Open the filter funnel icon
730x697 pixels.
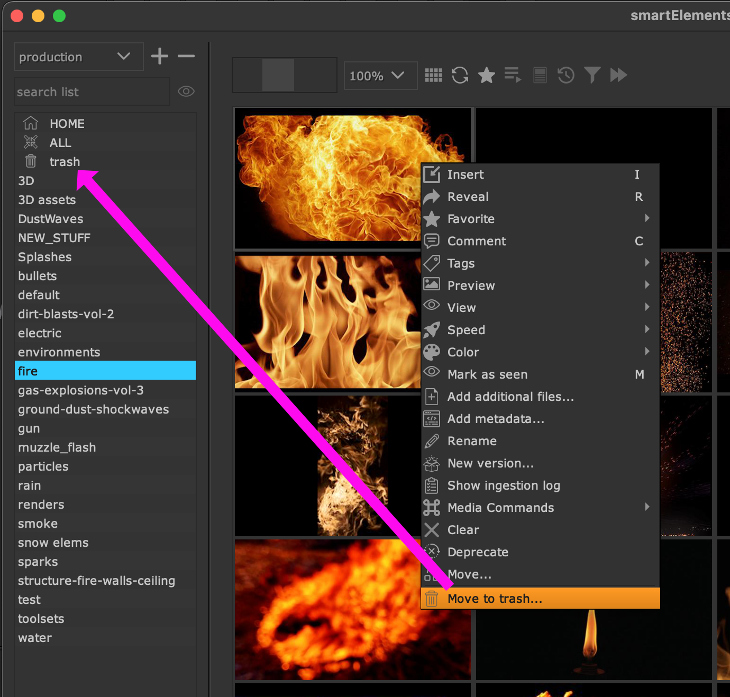pos(592,75)
